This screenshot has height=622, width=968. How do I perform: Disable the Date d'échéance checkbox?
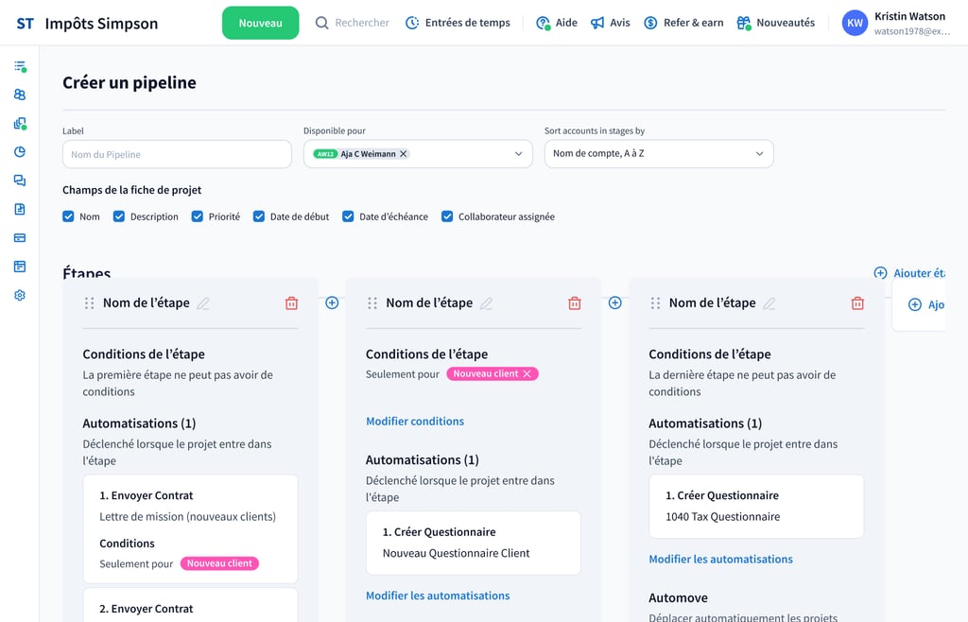tap(348, 216)
